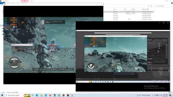Open Task View on the taskbar
Image resolution: width=173 pixels, height=97 pixels.
tap(32, 95)
